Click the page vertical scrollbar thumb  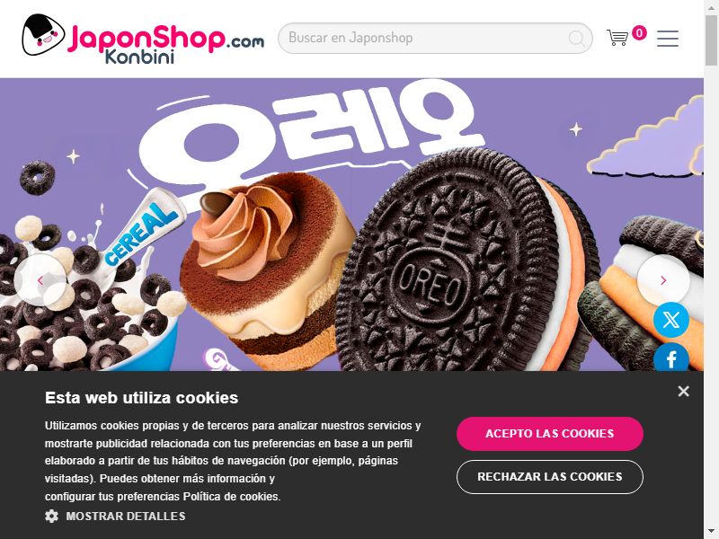[711, 40]
